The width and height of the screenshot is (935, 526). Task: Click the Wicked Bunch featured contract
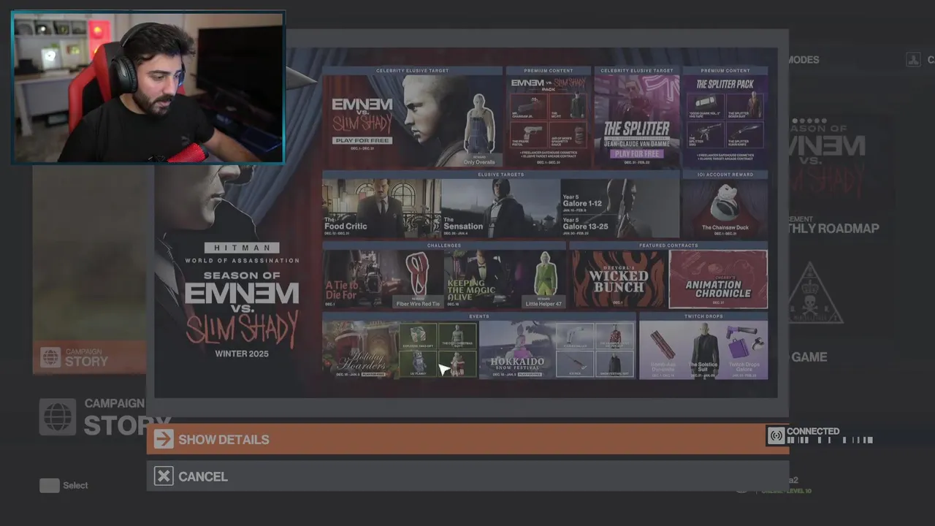pos(618,279)
